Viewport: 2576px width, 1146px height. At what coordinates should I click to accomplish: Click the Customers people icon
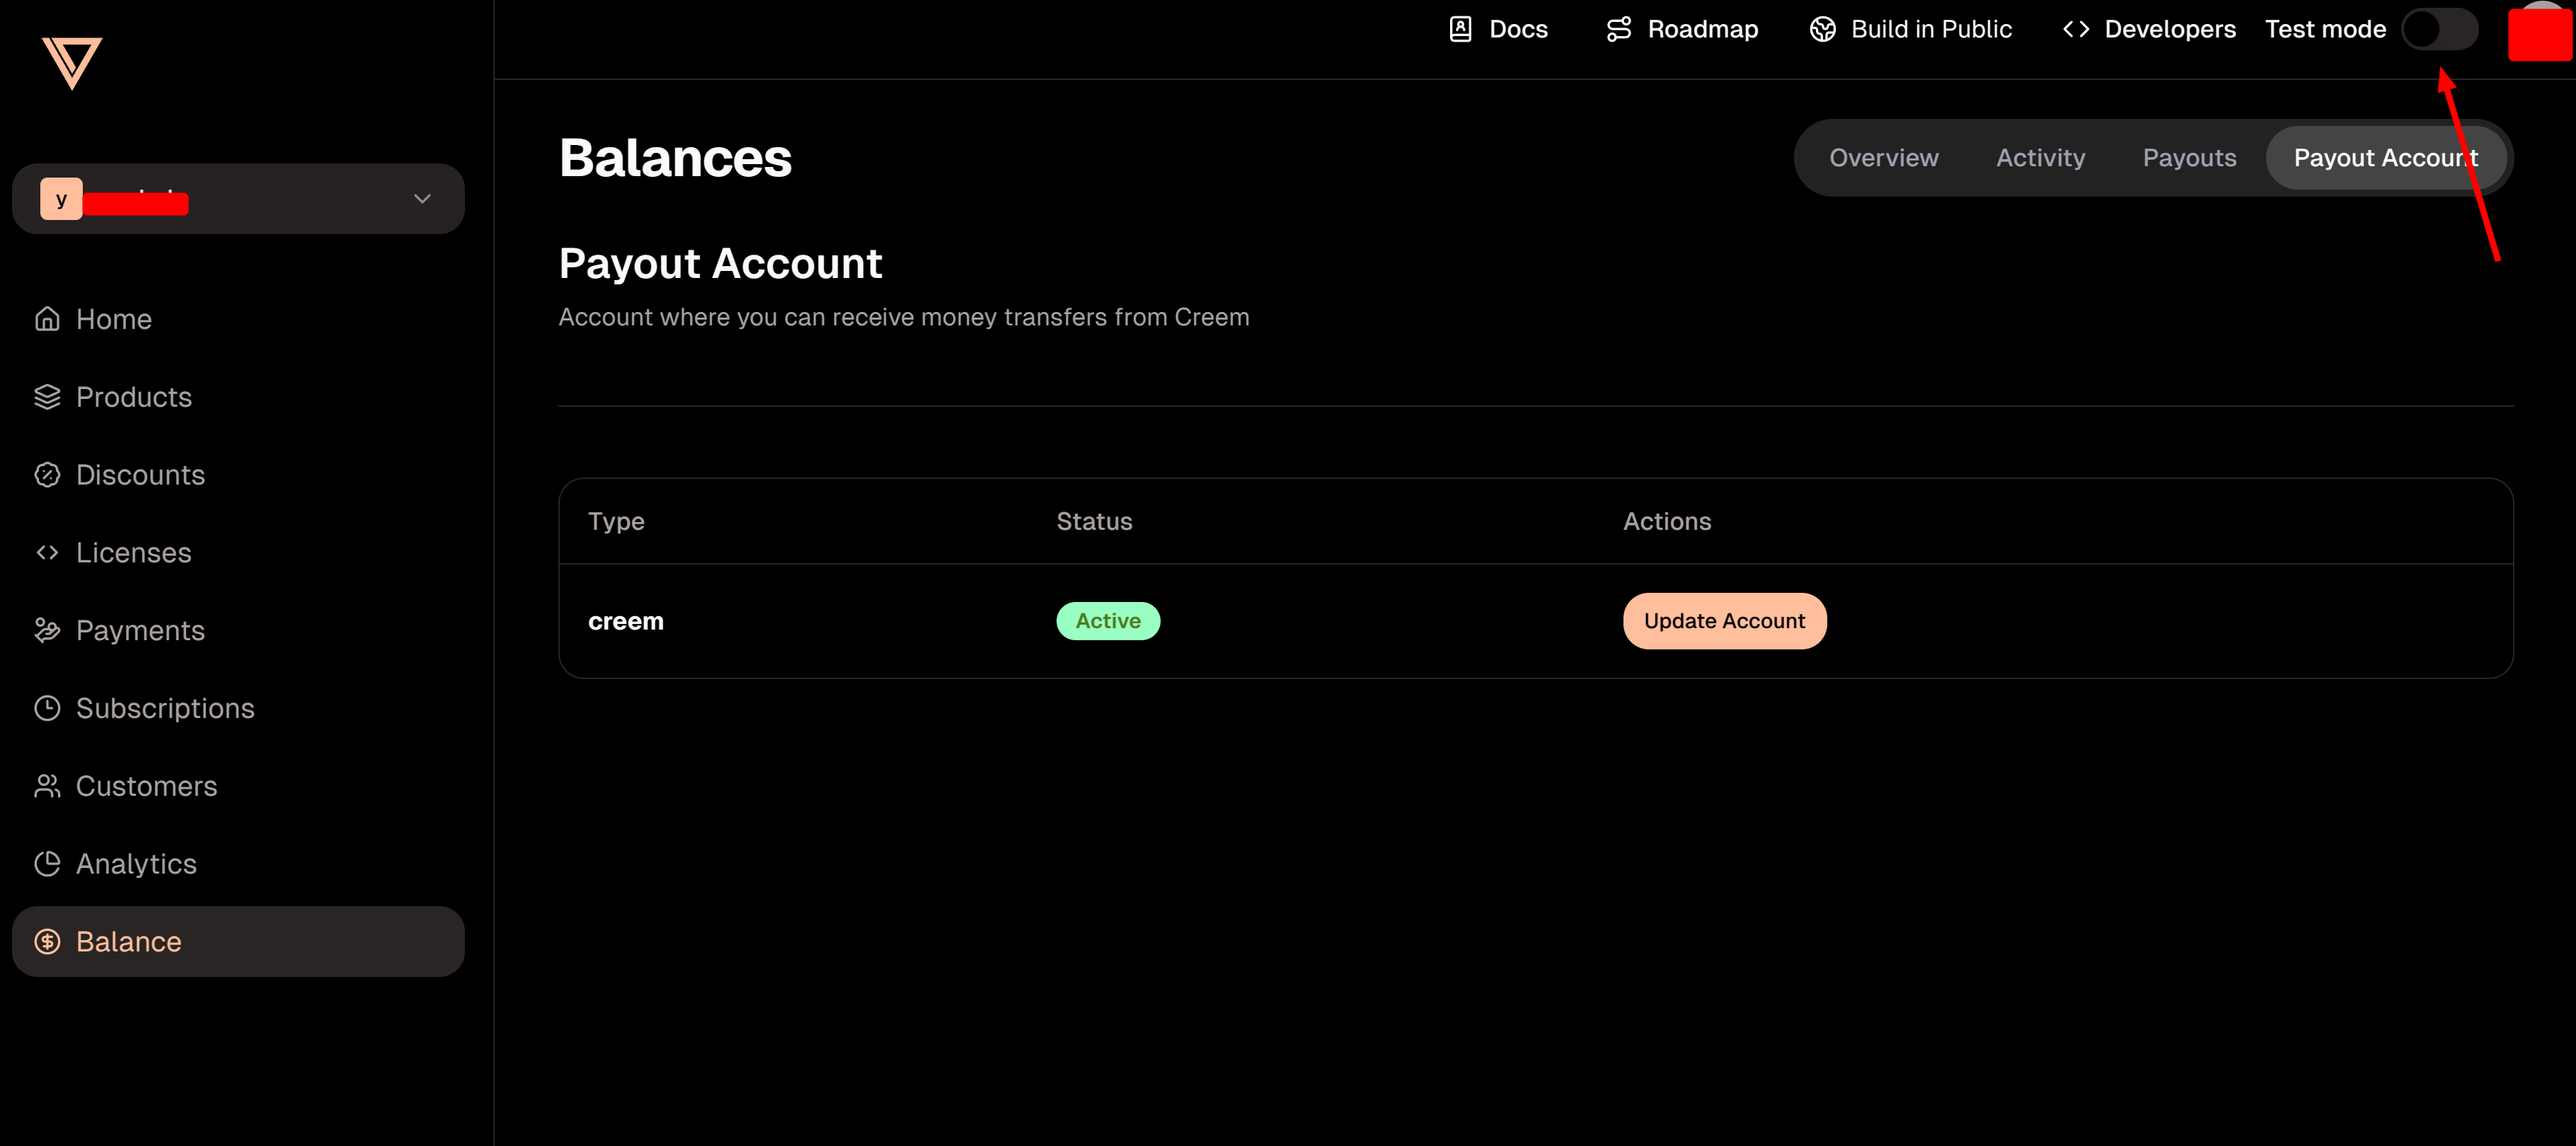47,786
